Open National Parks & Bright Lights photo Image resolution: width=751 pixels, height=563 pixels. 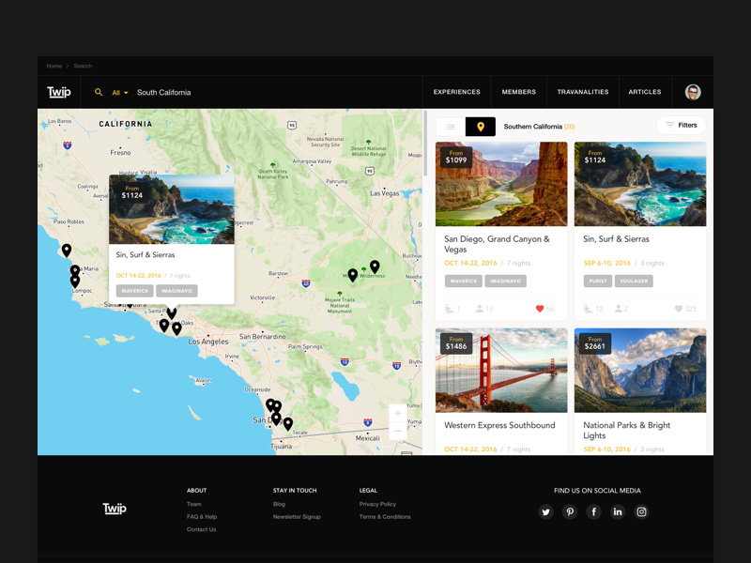(x=640, y=371)
